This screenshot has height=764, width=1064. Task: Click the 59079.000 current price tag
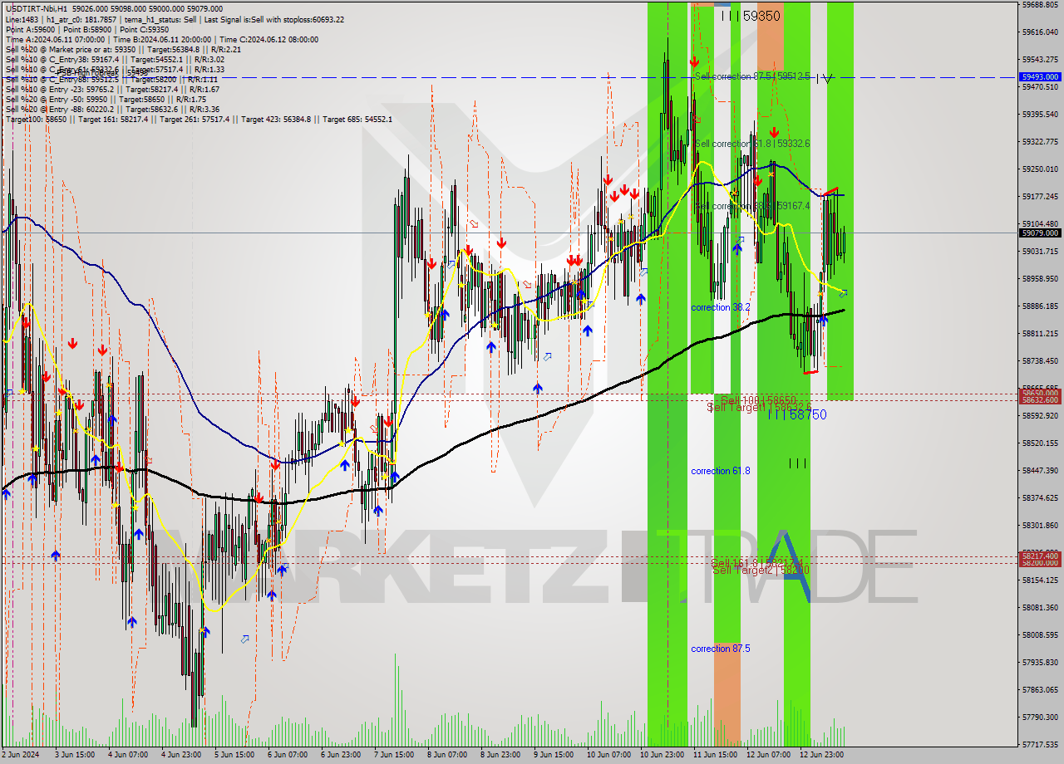coord(1040,233)
